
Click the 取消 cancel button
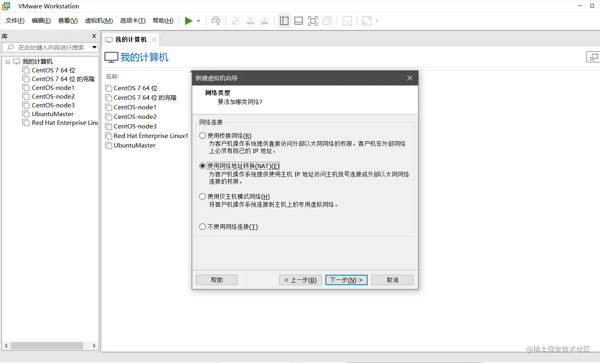[x=393, y=280]
